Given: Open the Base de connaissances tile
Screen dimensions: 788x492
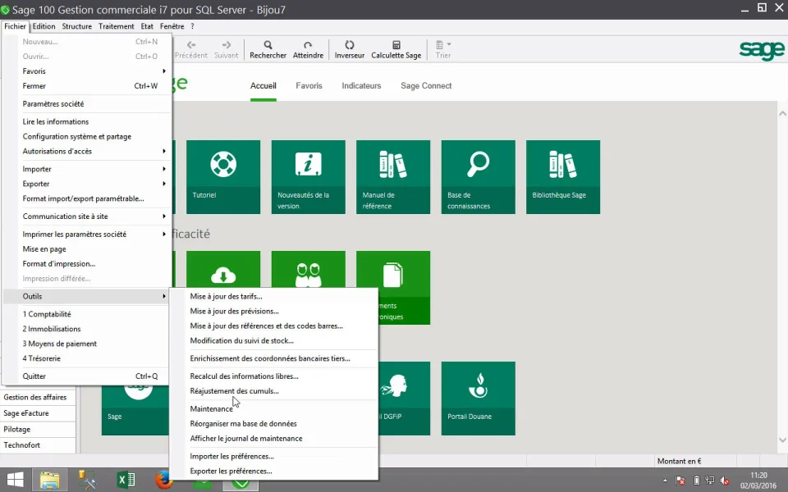Looking at the screenshot, I should coord(478,177).
